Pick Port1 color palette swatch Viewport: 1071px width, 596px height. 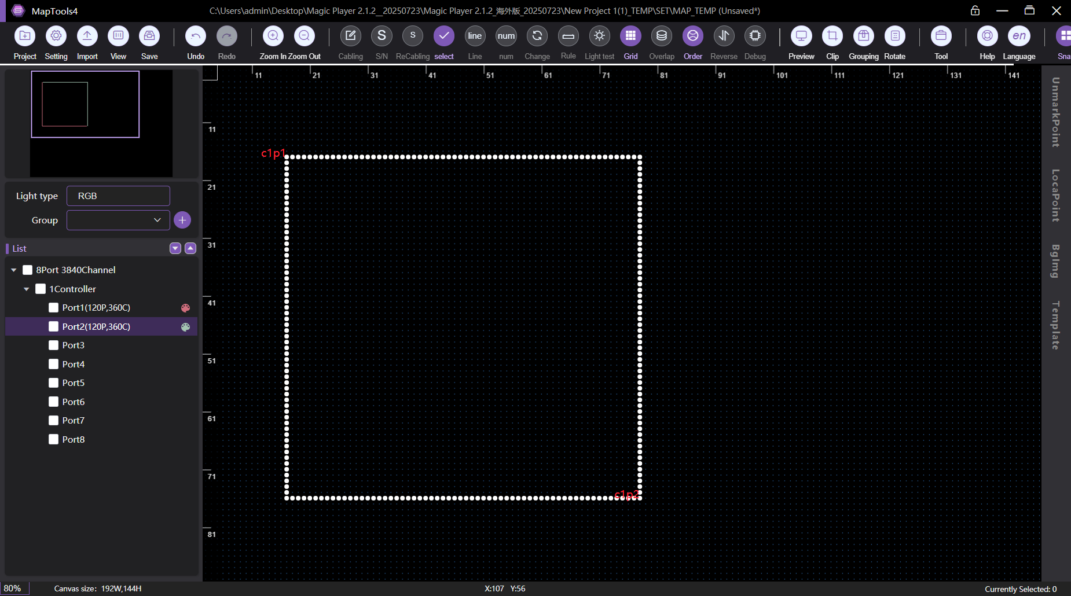[x=185, y=308]
